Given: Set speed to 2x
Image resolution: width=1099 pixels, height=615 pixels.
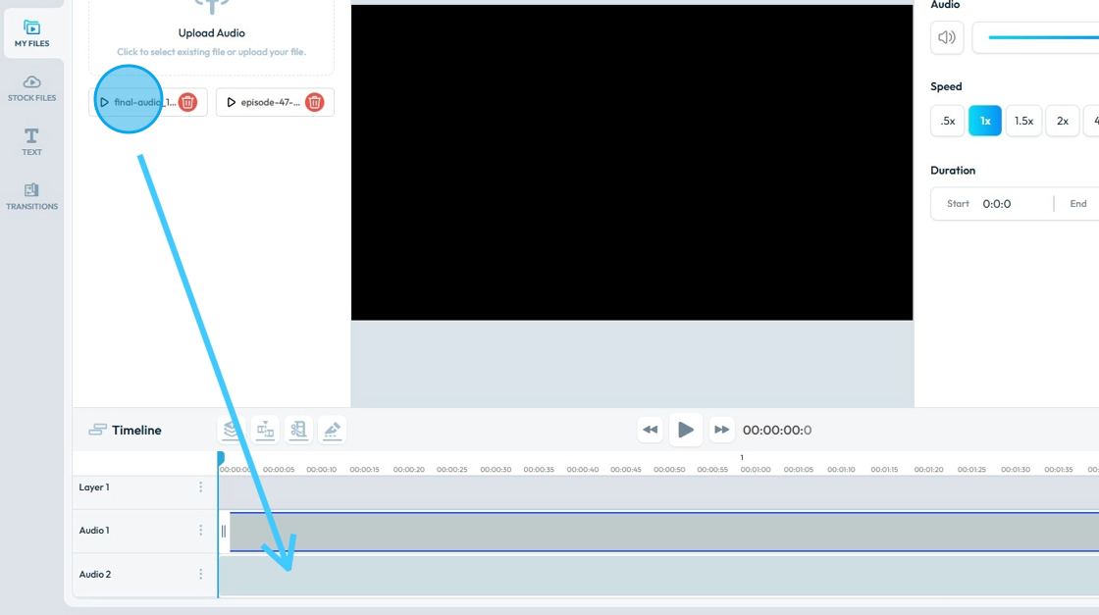Looking at the screenshot, I should pos(1063,122).
